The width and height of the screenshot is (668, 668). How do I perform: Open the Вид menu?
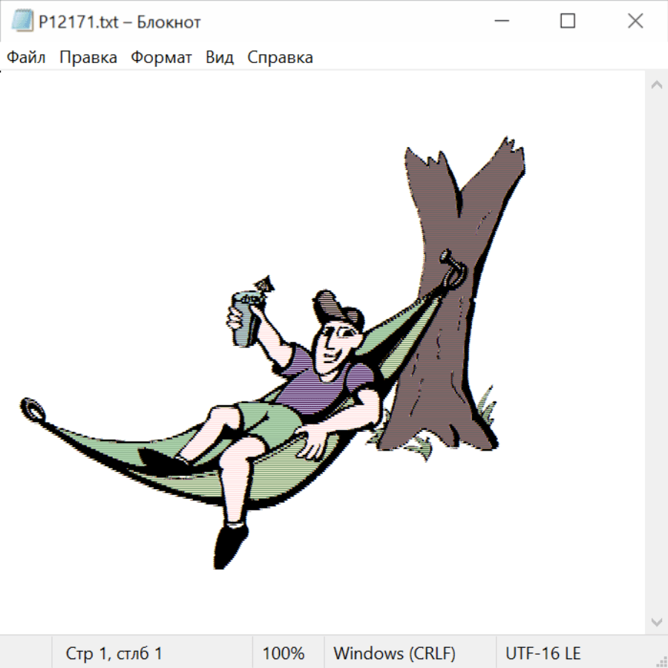coord(220,58)
